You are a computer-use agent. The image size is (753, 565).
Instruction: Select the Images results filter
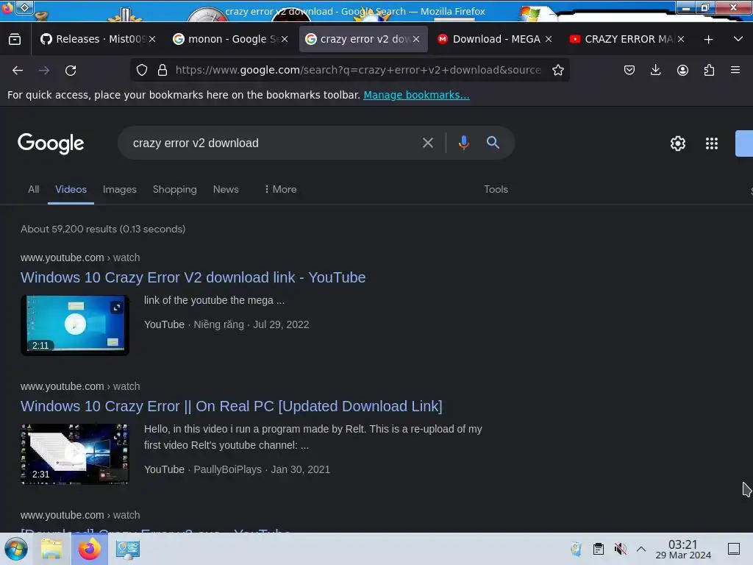[x=120, y=189]
